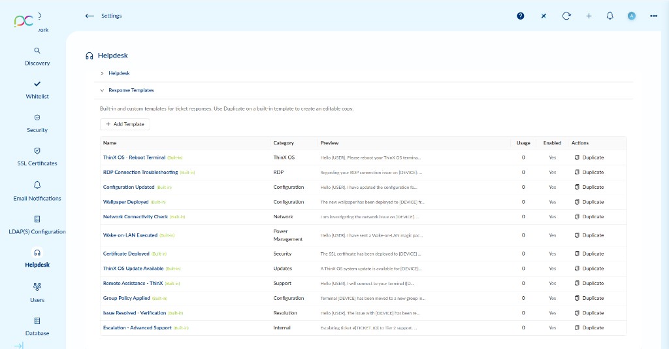Expand the sidebar with the bottom arrow
669x349 pixels.
(x=19, y=346)
